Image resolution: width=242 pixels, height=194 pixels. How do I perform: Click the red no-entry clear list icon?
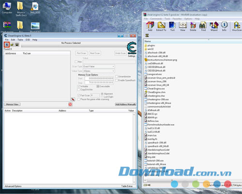pyautogui.click(x=70, y=104)
